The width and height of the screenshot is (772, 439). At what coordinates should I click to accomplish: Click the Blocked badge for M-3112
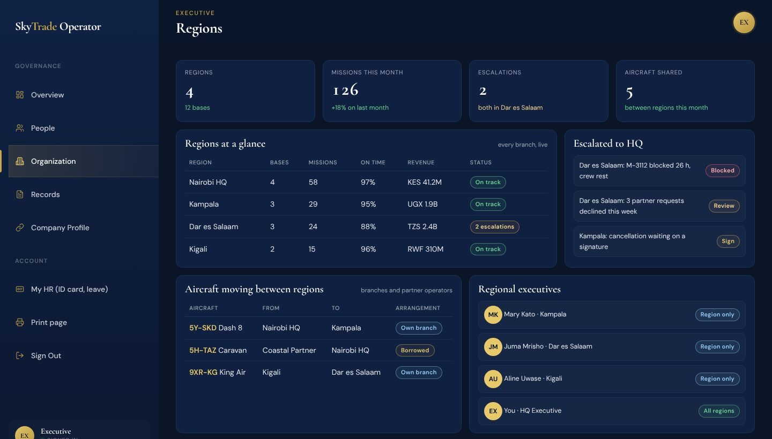pos(722,171)
